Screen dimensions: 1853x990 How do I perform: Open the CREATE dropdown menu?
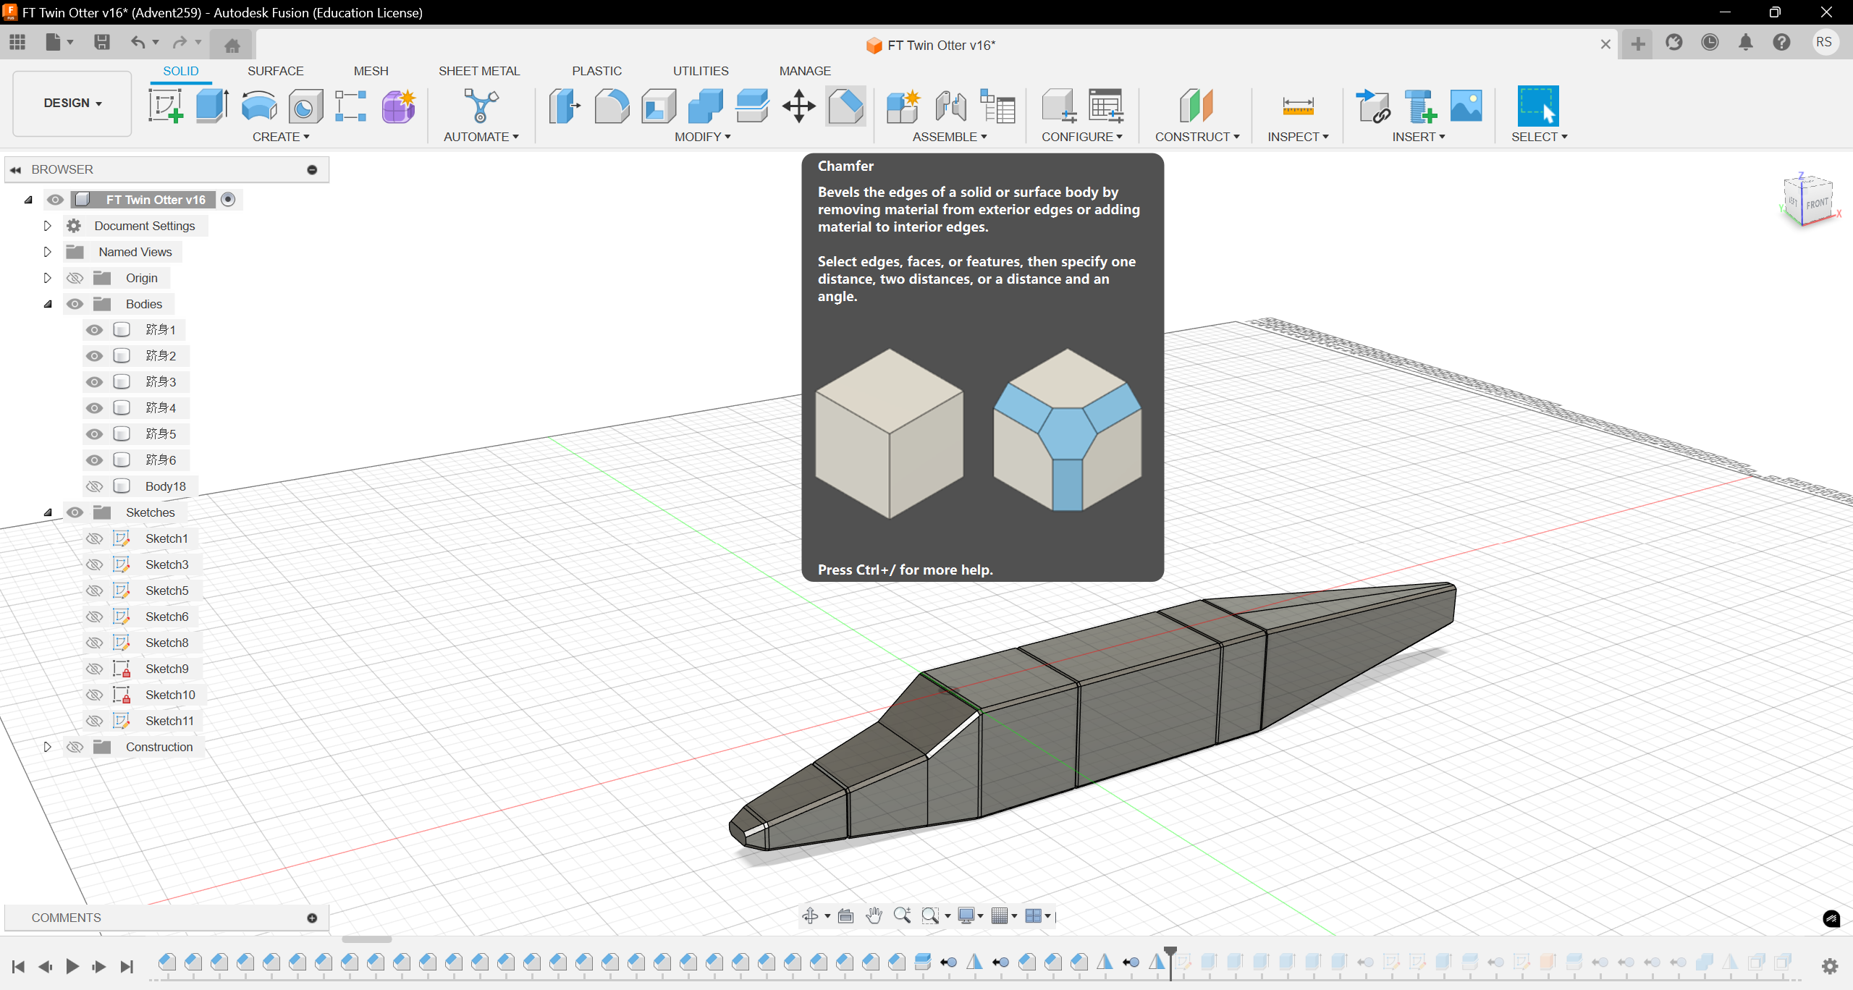point(281,137)
